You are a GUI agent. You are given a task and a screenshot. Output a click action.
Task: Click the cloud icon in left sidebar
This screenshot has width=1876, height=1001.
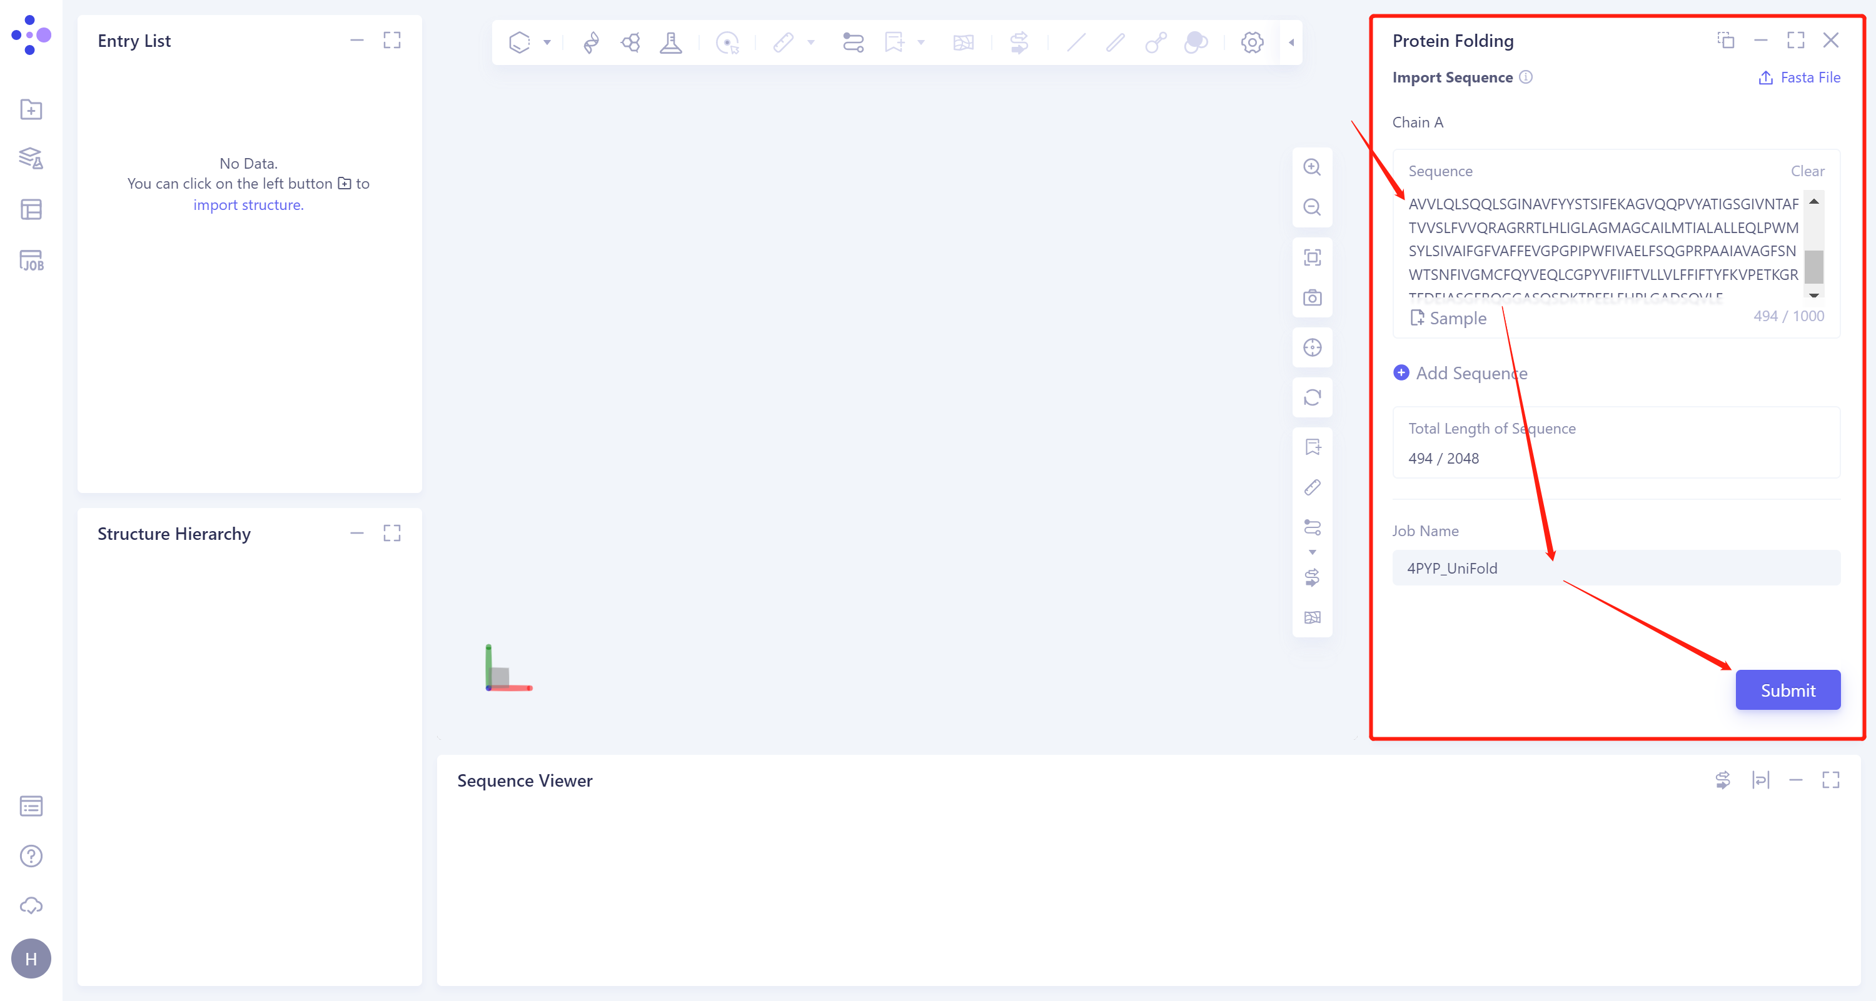tap(31, 905)
